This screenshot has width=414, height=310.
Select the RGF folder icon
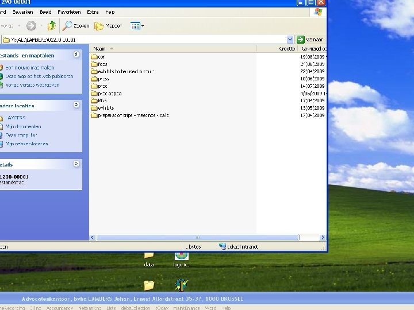(94, 100)
